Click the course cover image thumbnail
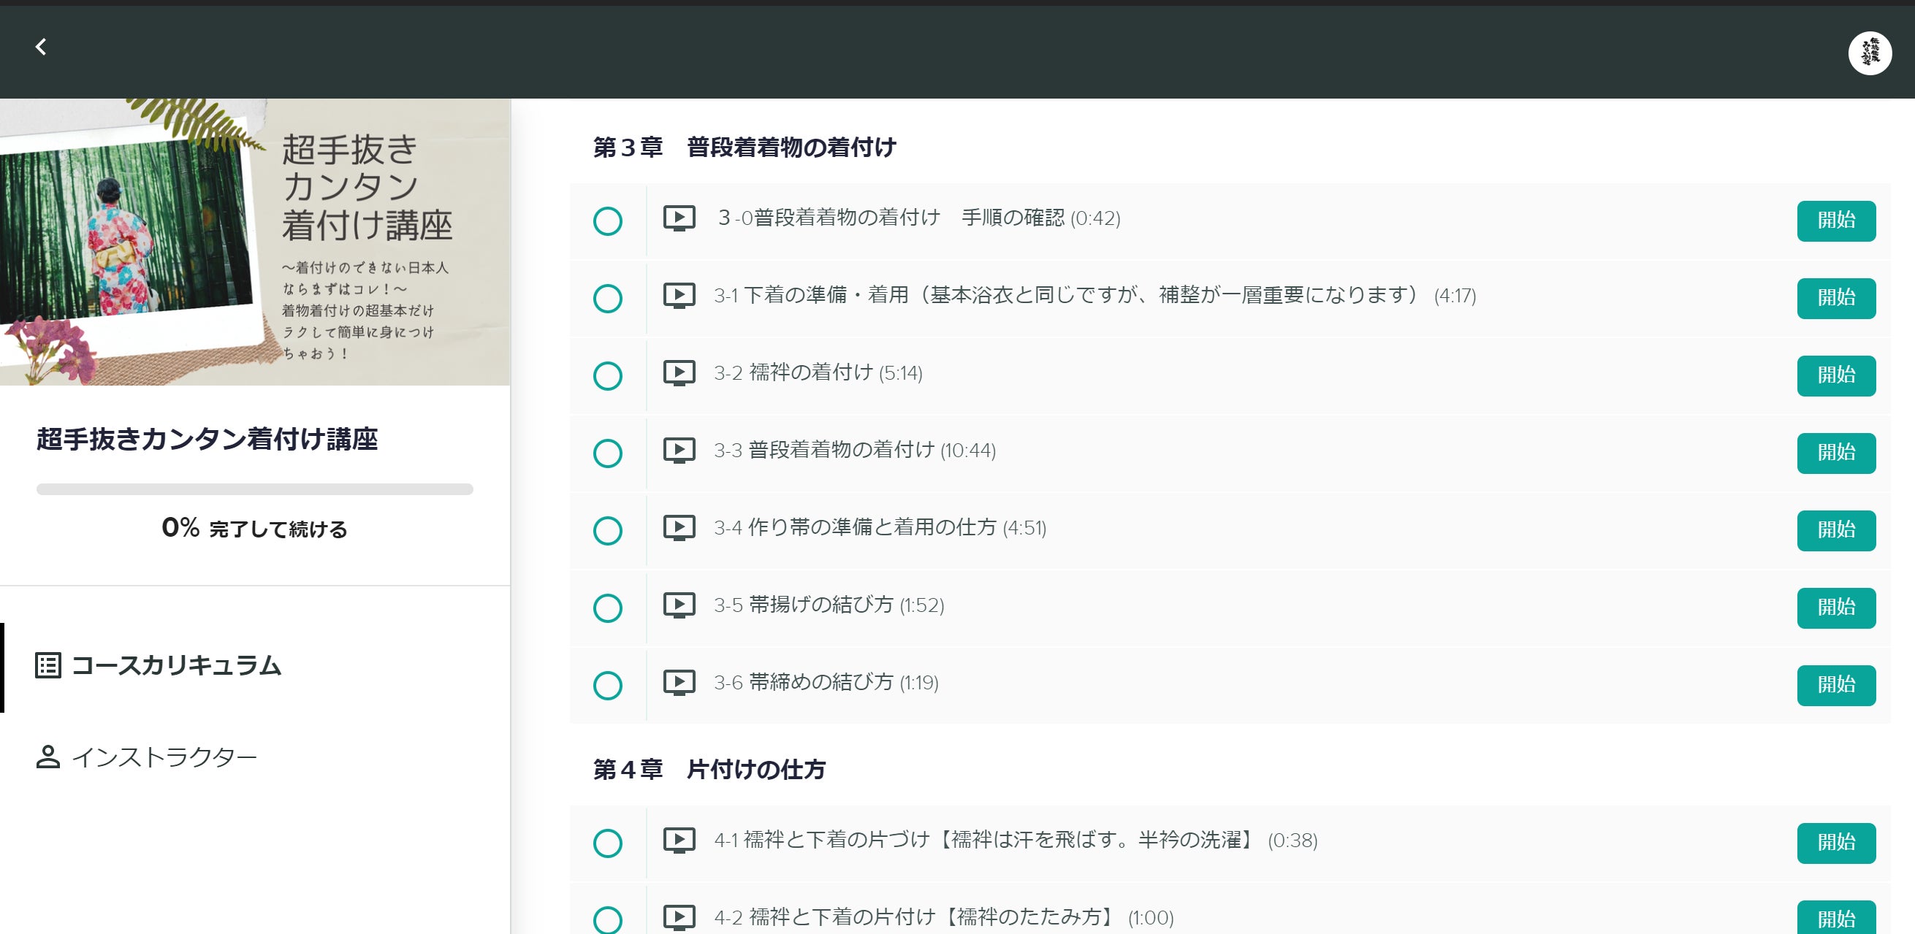1915x934 pixels. point(254,242)
